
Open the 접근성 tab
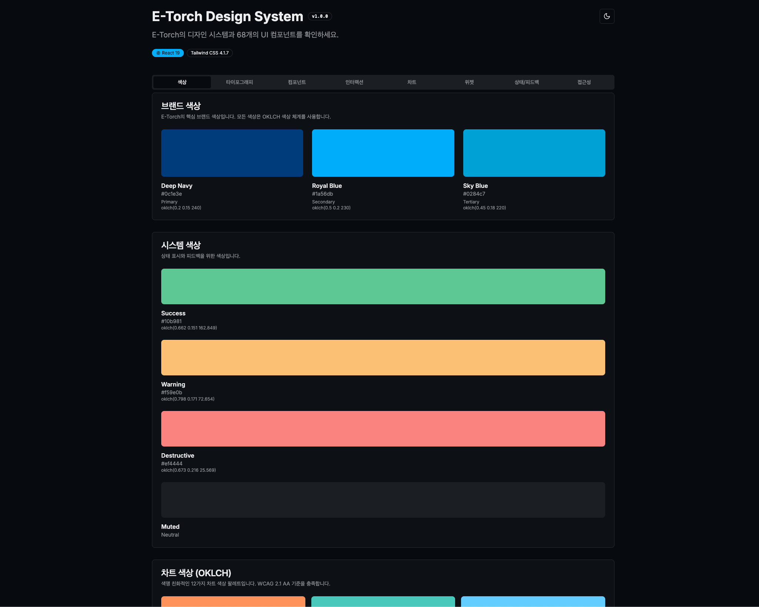tap(584, 82)
